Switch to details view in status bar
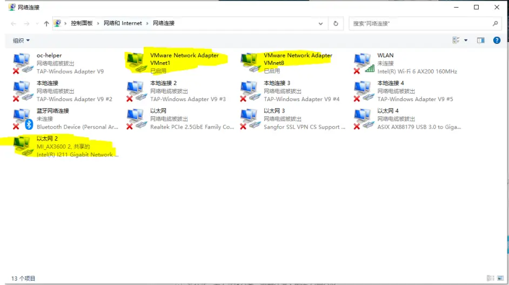 pyautogui.click(x=490, y=279)
